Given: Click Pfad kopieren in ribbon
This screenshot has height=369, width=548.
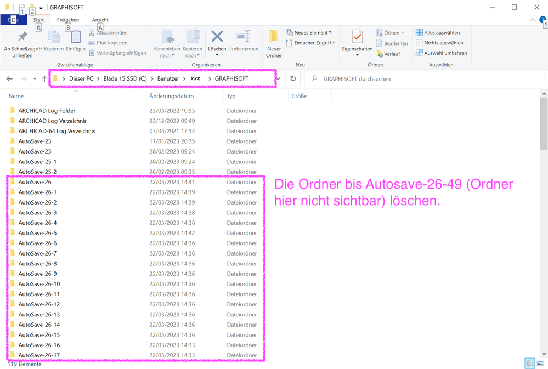Looking at the screenshot, I should coord(108,43).
